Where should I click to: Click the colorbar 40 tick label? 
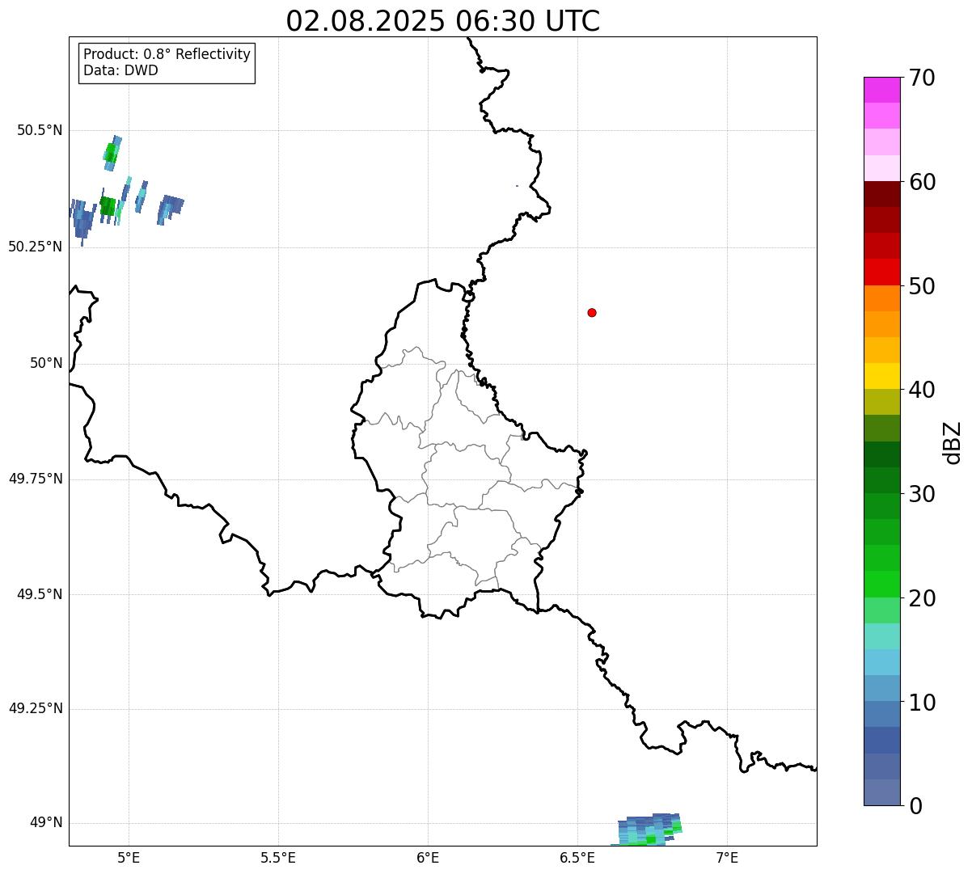pos(922,390)
